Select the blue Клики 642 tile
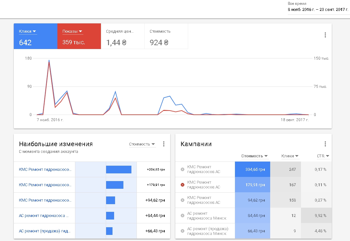Screen dimensions: 350x241 (36, 36)
